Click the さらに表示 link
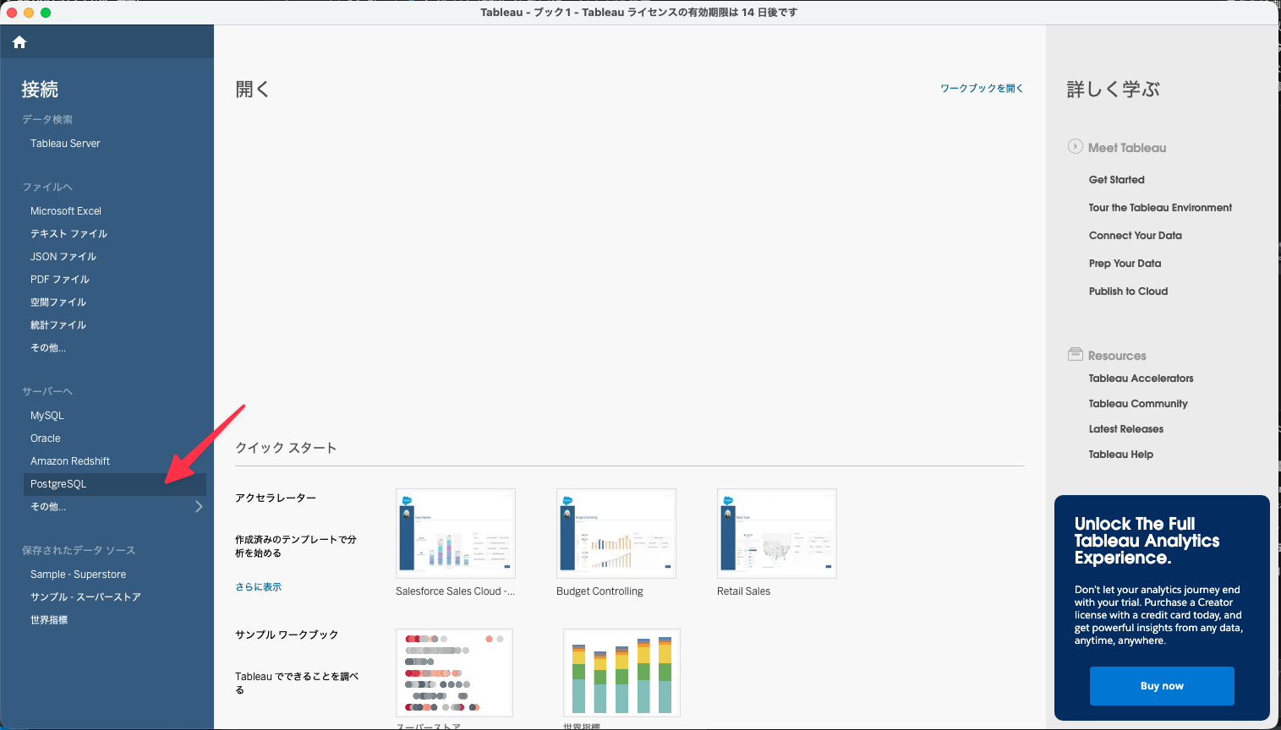Image resolution: width=1281 pixels, height=730 pixels. pyautogui.click(x=258, y=587)
